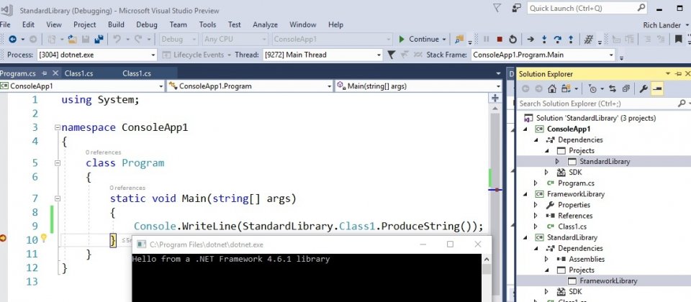The image size is (691, 302).
Task: Click the Solution Explorer Home icon
Action: 552,89
